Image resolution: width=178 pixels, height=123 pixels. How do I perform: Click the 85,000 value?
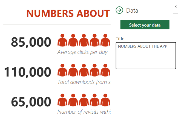pyautogui.click(x=31, y=42)
